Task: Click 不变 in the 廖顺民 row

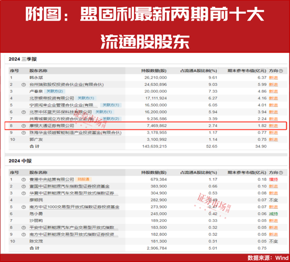Action: pyautogui.click(x=273, y=200)
